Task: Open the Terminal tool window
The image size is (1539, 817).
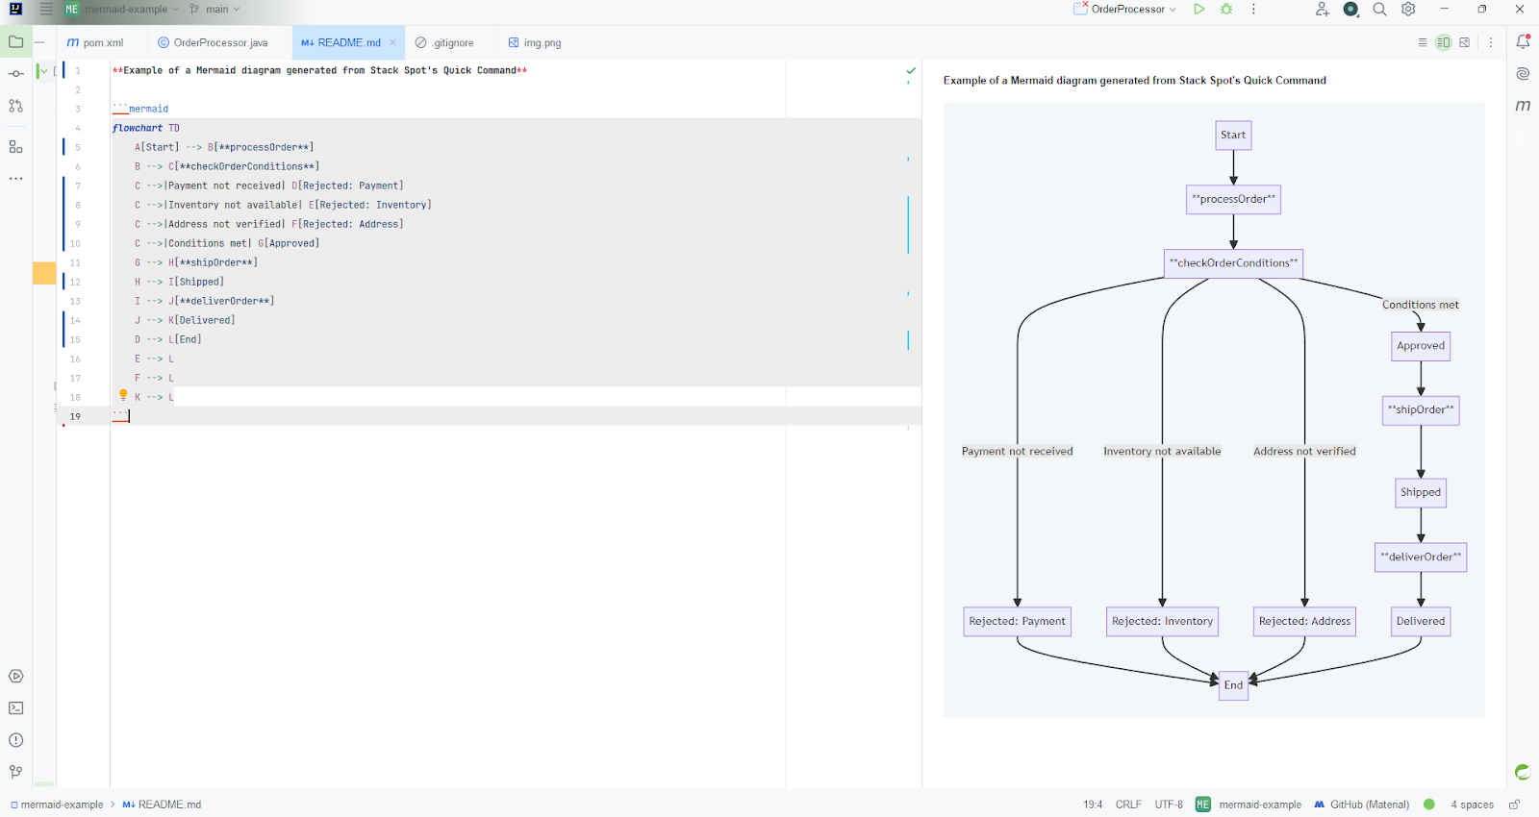Action: tap(15, 708)
